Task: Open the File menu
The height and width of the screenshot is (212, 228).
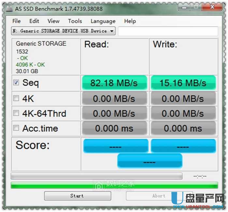Action: click(16, 21)
